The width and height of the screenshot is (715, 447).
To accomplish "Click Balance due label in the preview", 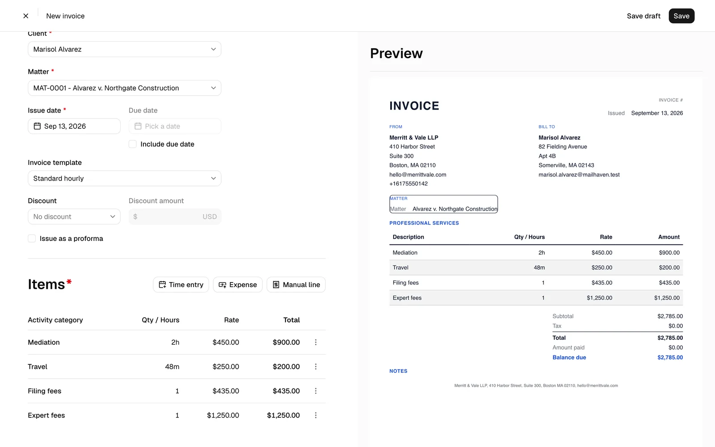I will 569,358.
